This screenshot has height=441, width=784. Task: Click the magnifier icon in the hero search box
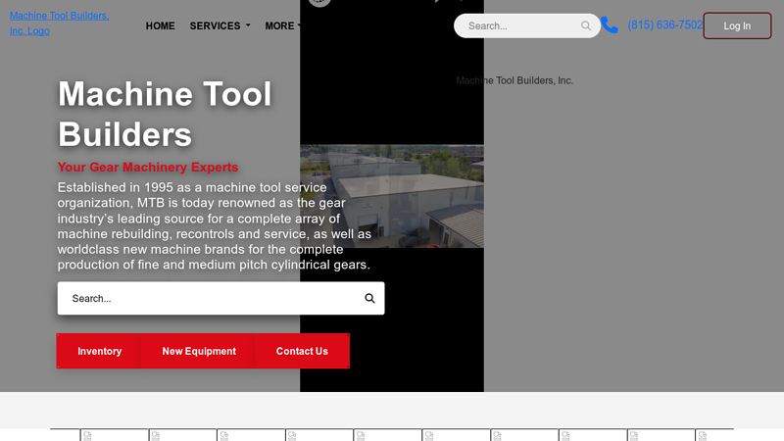click(369, 299)
